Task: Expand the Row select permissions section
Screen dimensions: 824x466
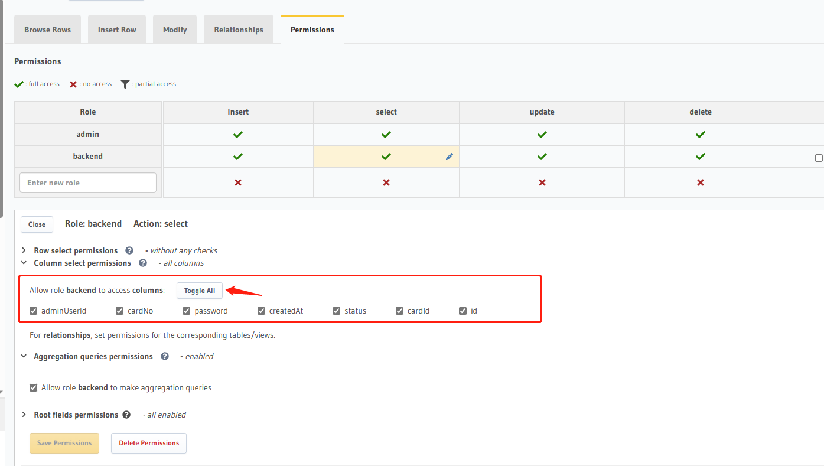Action: click(x=24, y=250)
